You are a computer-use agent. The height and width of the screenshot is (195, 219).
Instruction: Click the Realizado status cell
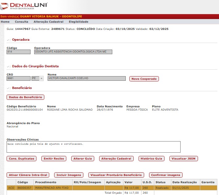tap(163, 188)
